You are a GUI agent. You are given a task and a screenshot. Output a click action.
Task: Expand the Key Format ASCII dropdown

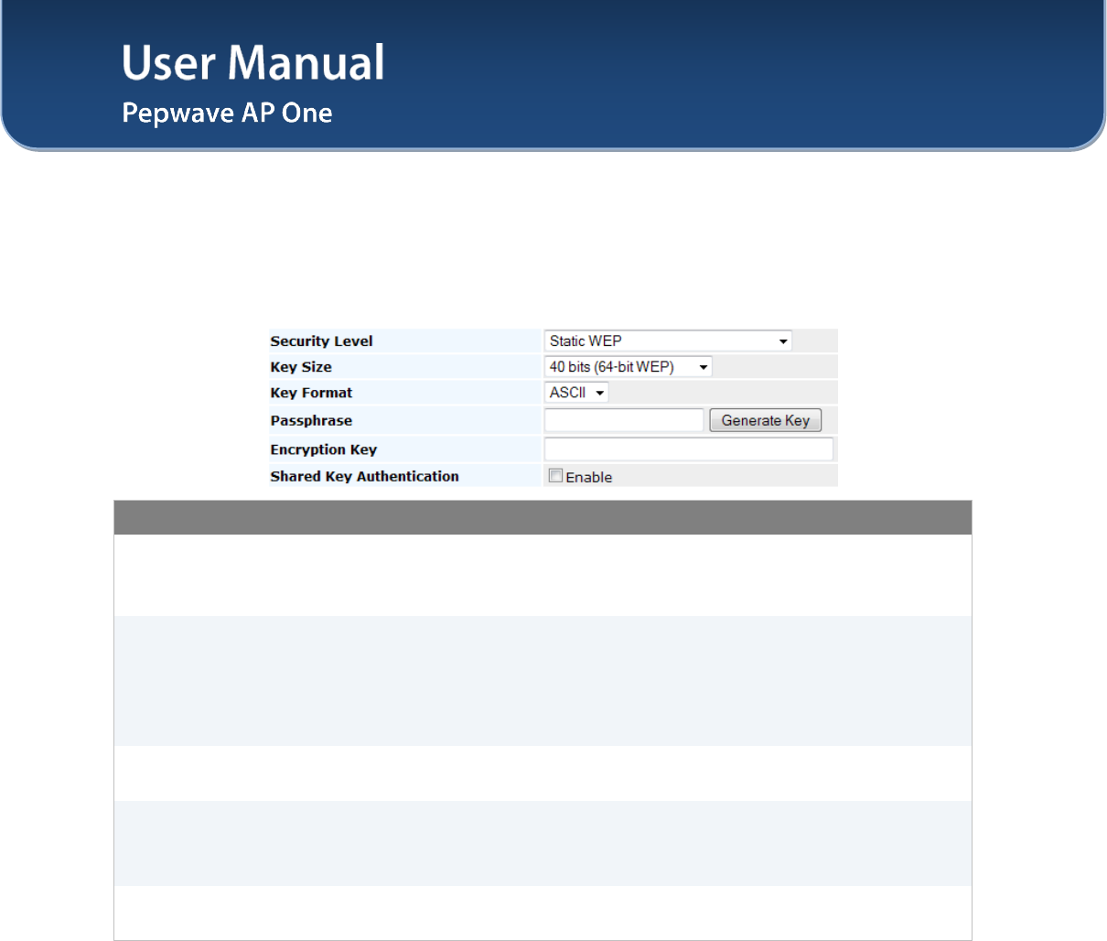576,393
